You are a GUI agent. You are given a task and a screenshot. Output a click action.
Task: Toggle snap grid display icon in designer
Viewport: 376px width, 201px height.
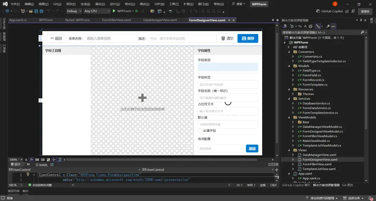pyautogui.click(x=37, y=160)
